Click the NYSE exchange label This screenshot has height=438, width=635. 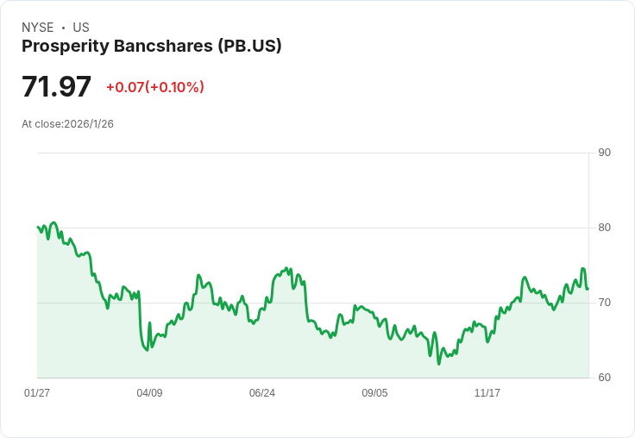(37, 28)
